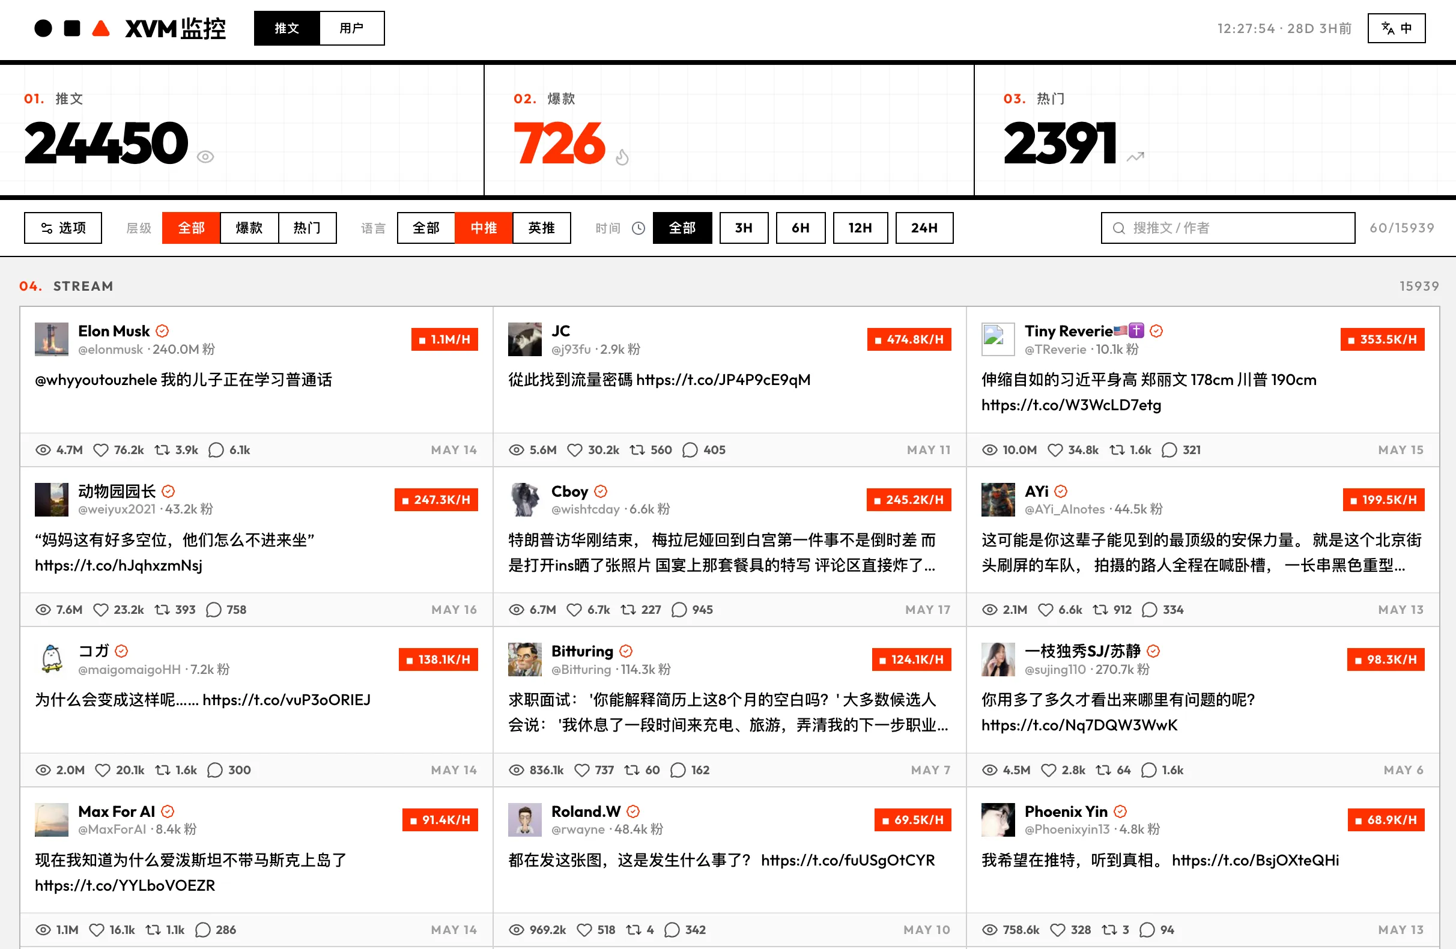Click the retweet icon showing 560
1456x949 pixels.
[x=637, y=450]
